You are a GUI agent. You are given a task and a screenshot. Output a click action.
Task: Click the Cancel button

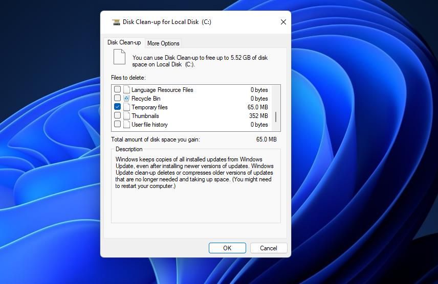pyautogui.click(x=269, y=248)
